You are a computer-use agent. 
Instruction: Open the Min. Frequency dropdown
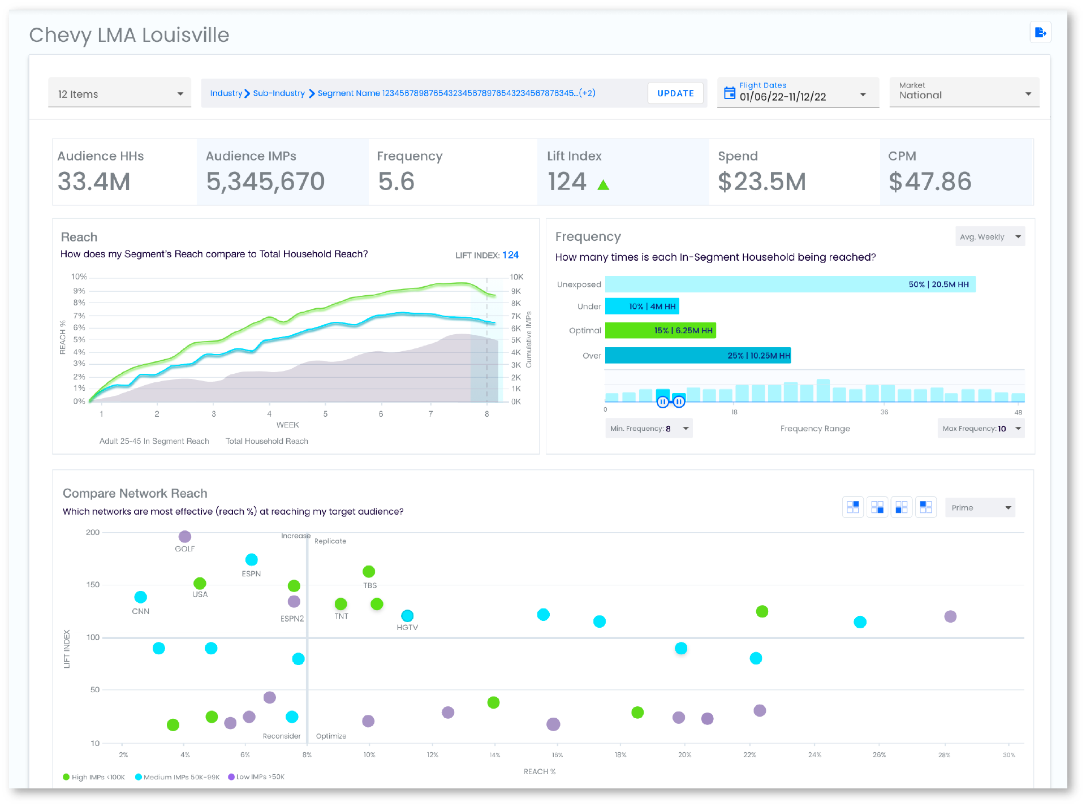click(x=649, y=428)
